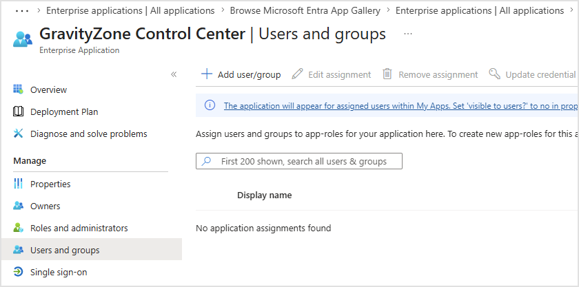The width and height of the screenshot is (579, 287).
Task: Click the 'Enterprise Application' subtitle
Action: tap(79, 50)
